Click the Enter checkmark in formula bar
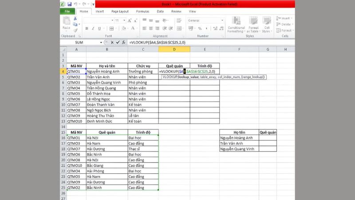 pyautogui.click(x=118, y=42)
